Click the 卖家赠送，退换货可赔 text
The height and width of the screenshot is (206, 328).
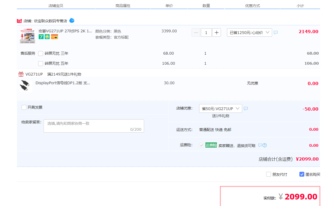237,145
